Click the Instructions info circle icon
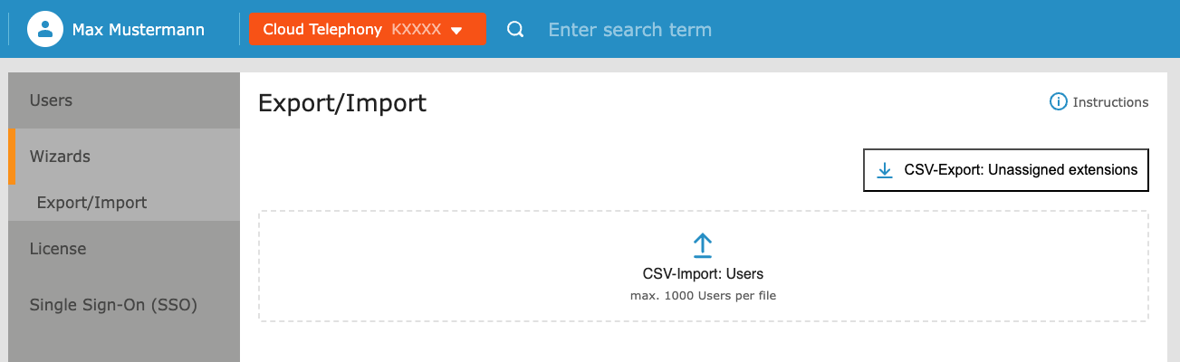Image resolution: width=1180 pixels, height=362 pixels. click(1058, 101)
